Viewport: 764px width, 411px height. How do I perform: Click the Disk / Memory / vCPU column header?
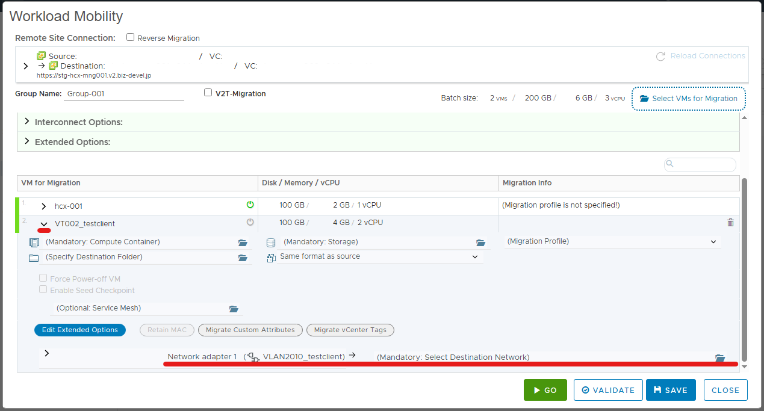[x=378, y=183]
